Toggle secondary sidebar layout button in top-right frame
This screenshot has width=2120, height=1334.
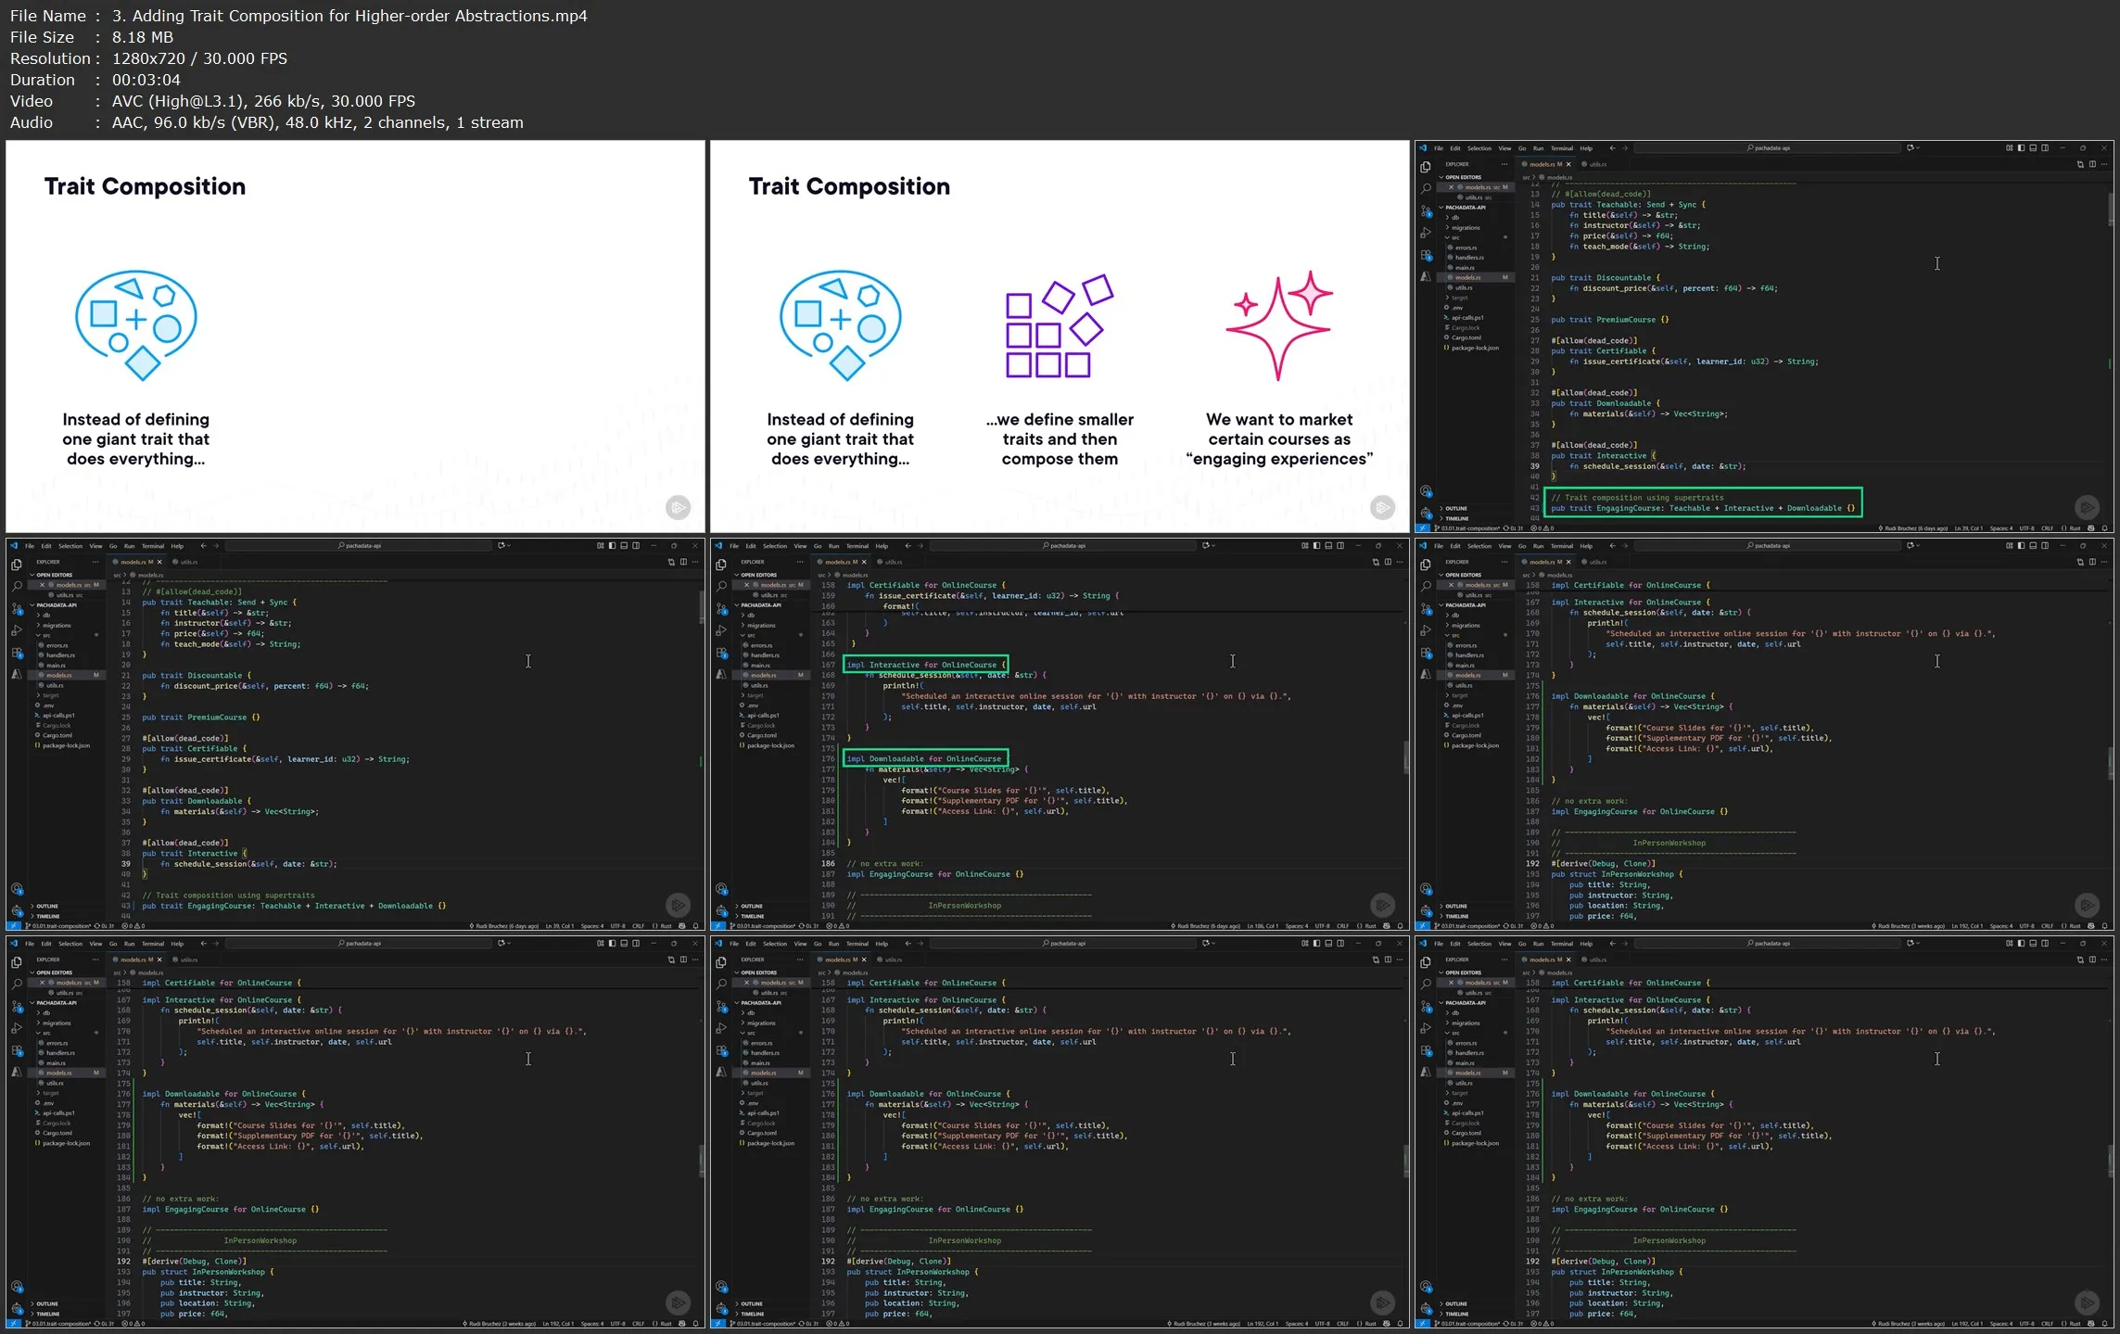click(x=2045, y=148)
